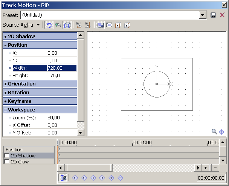This screenshot has width=229, height=186.
Task: Toggle Sync Cursor to media timeline
Action: pos(63,178)
